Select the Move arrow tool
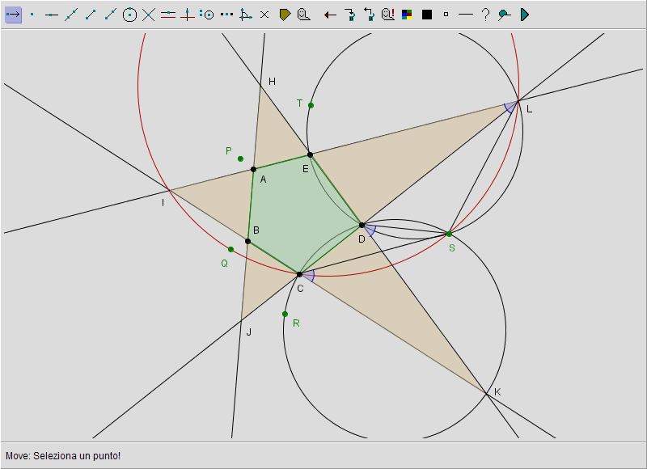This screenshot has width=647, height=469. (13, 15)
